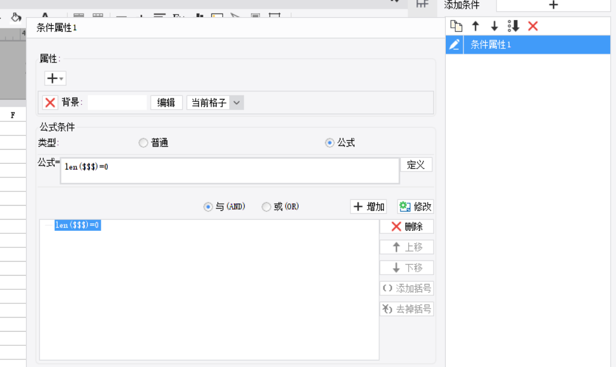Click the 编辑 background button

pyautogui.click(x=166, y=103)
